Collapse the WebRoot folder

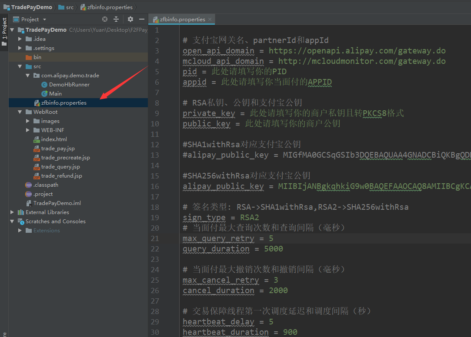20,112
